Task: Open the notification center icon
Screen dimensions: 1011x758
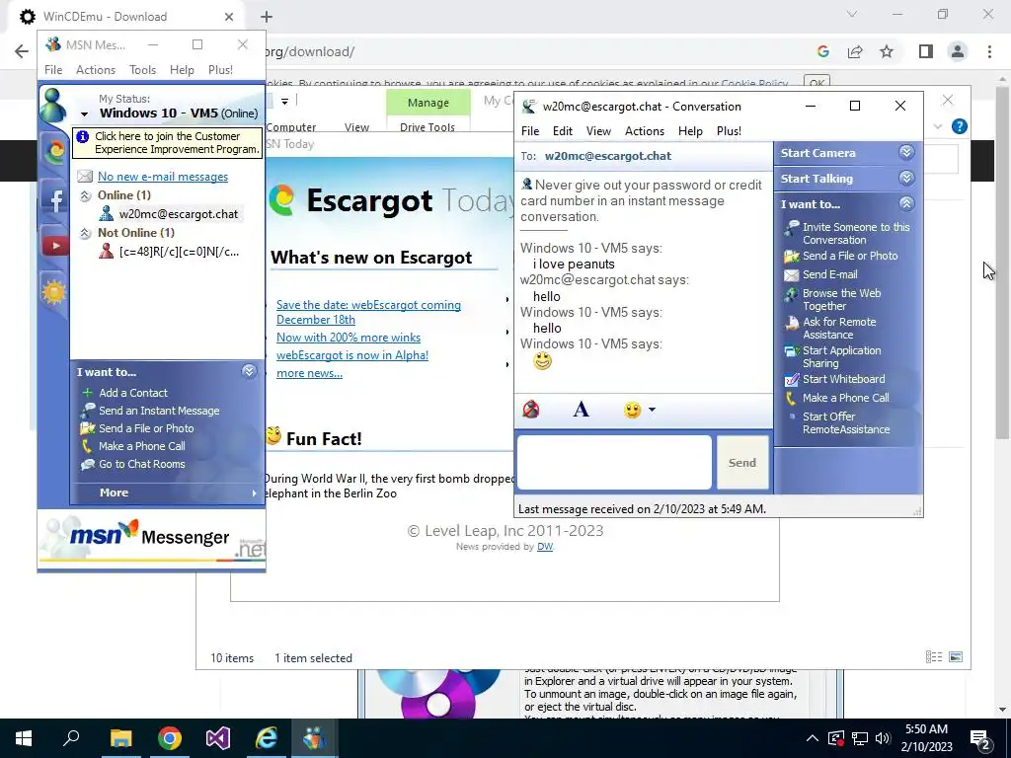Action: (979, 738)
